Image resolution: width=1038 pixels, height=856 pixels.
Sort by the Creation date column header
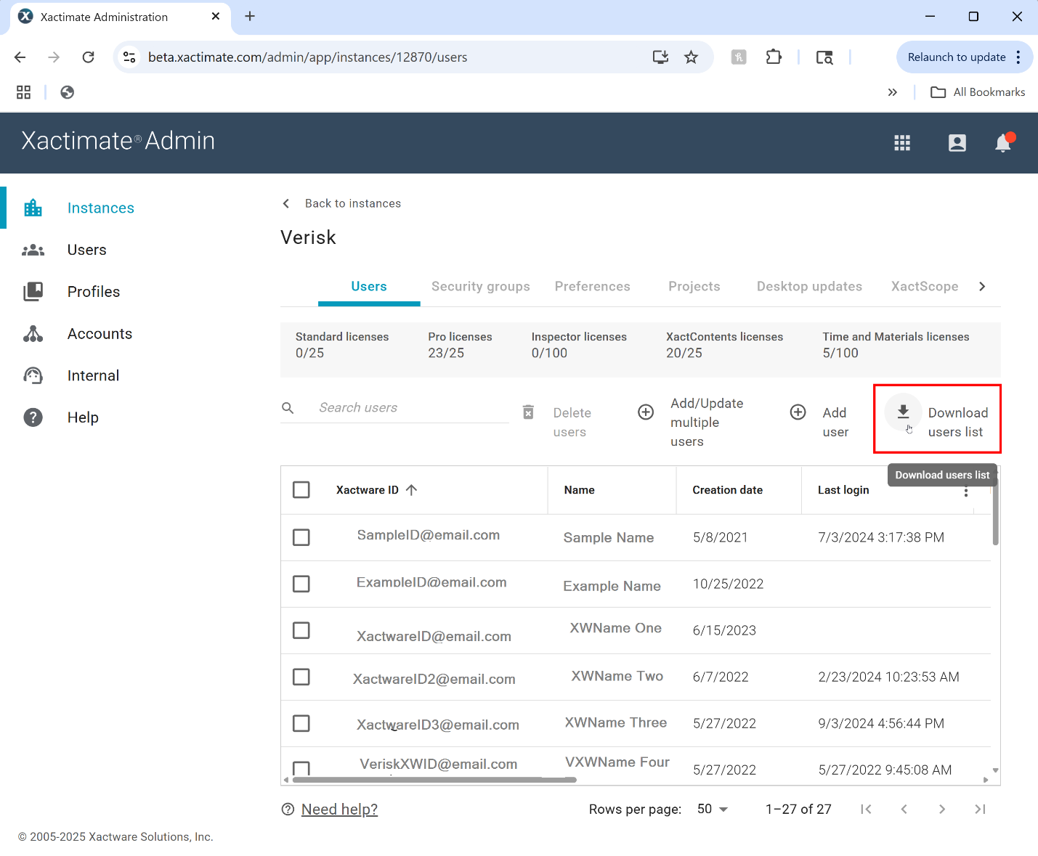click(727, 490)
